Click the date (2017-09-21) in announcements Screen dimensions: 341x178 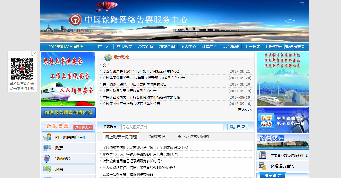pyautogui.click(x=240, y=72)
